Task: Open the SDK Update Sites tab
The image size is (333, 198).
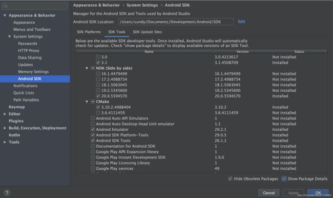Action: (147, 32)
